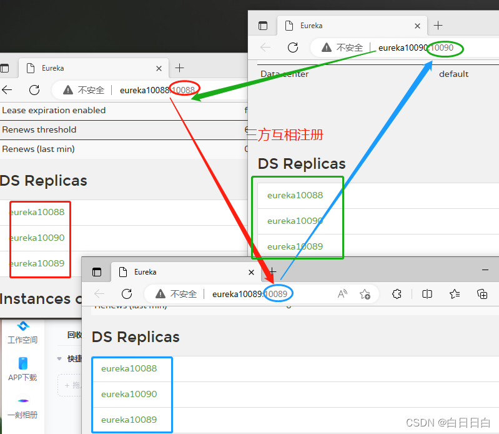Click the read aloud icon in eureka10089 address bar

click(x=342, y=294)
